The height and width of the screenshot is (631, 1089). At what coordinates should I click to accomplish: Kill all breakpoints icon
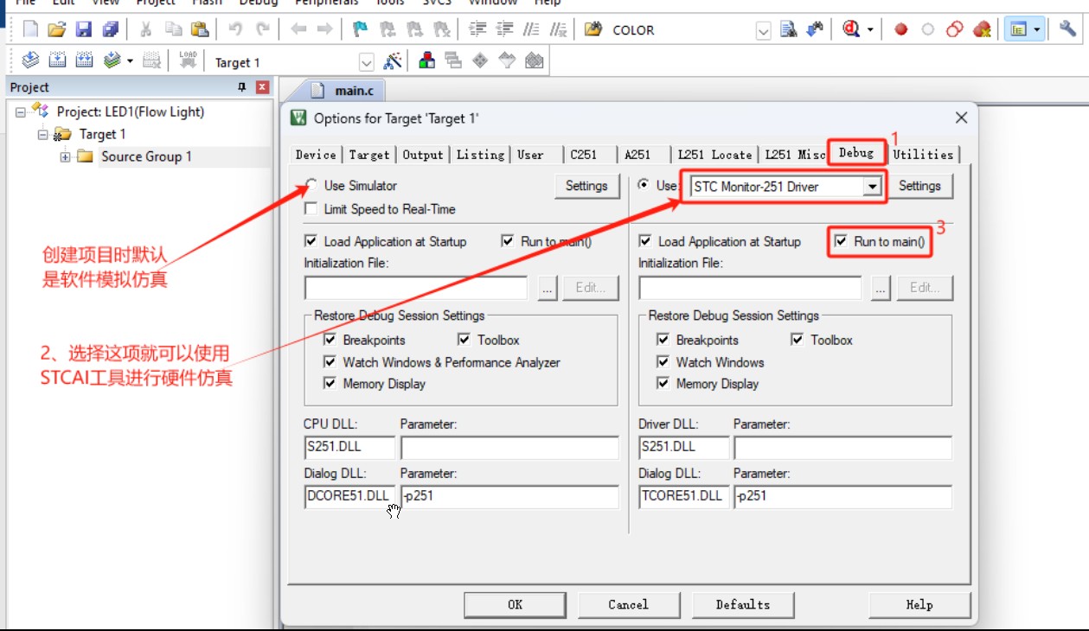982,29
